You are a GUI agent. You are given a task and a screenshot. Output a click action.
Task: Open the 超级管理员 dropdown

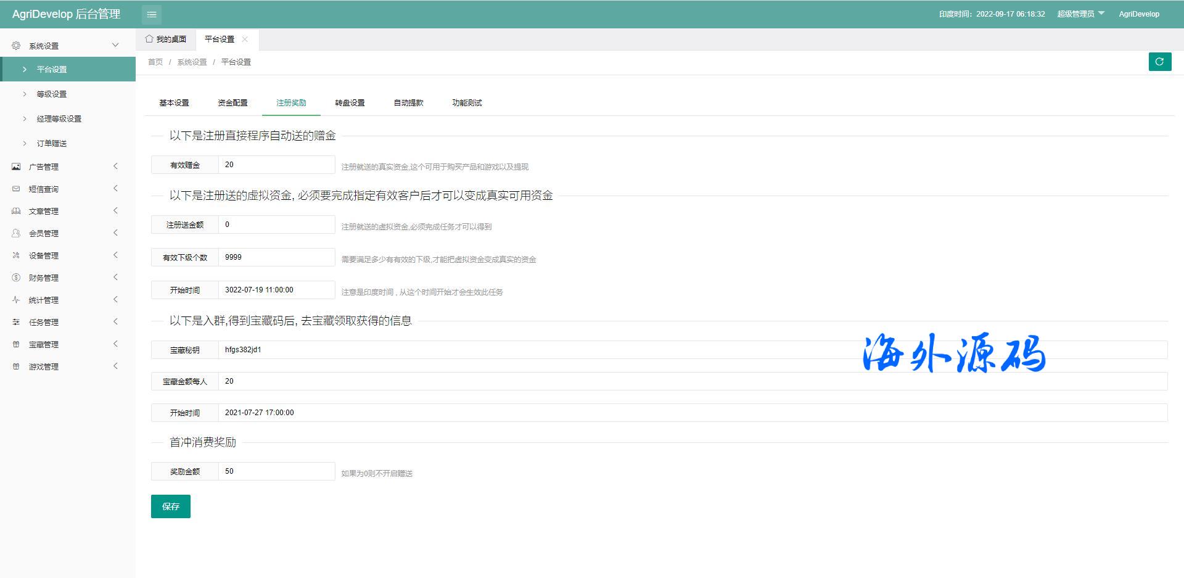click(x=1080, y=14)
